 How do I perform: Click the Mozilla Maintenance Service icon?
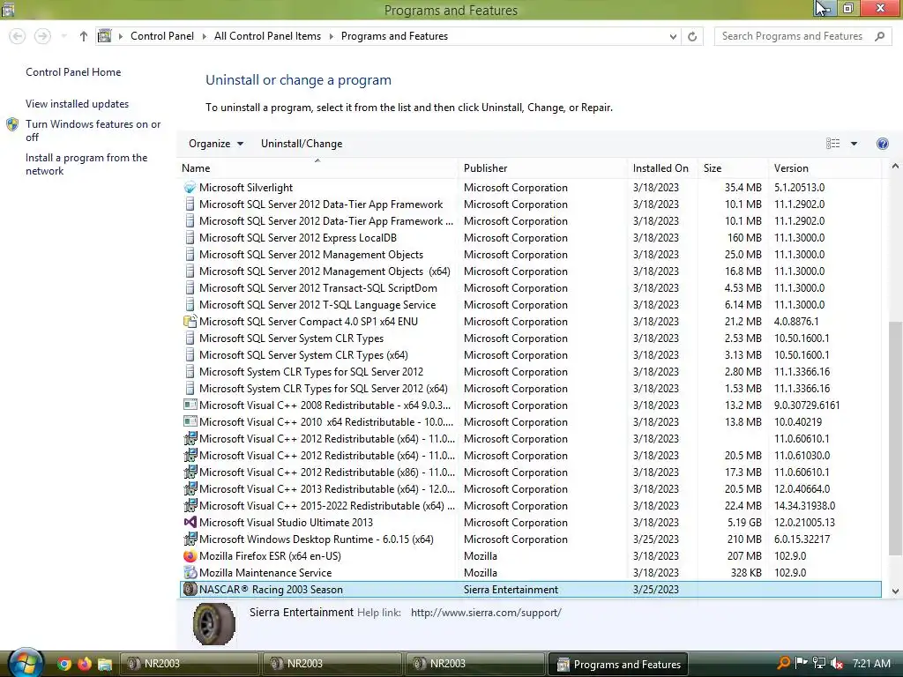(x=190, y=573)
